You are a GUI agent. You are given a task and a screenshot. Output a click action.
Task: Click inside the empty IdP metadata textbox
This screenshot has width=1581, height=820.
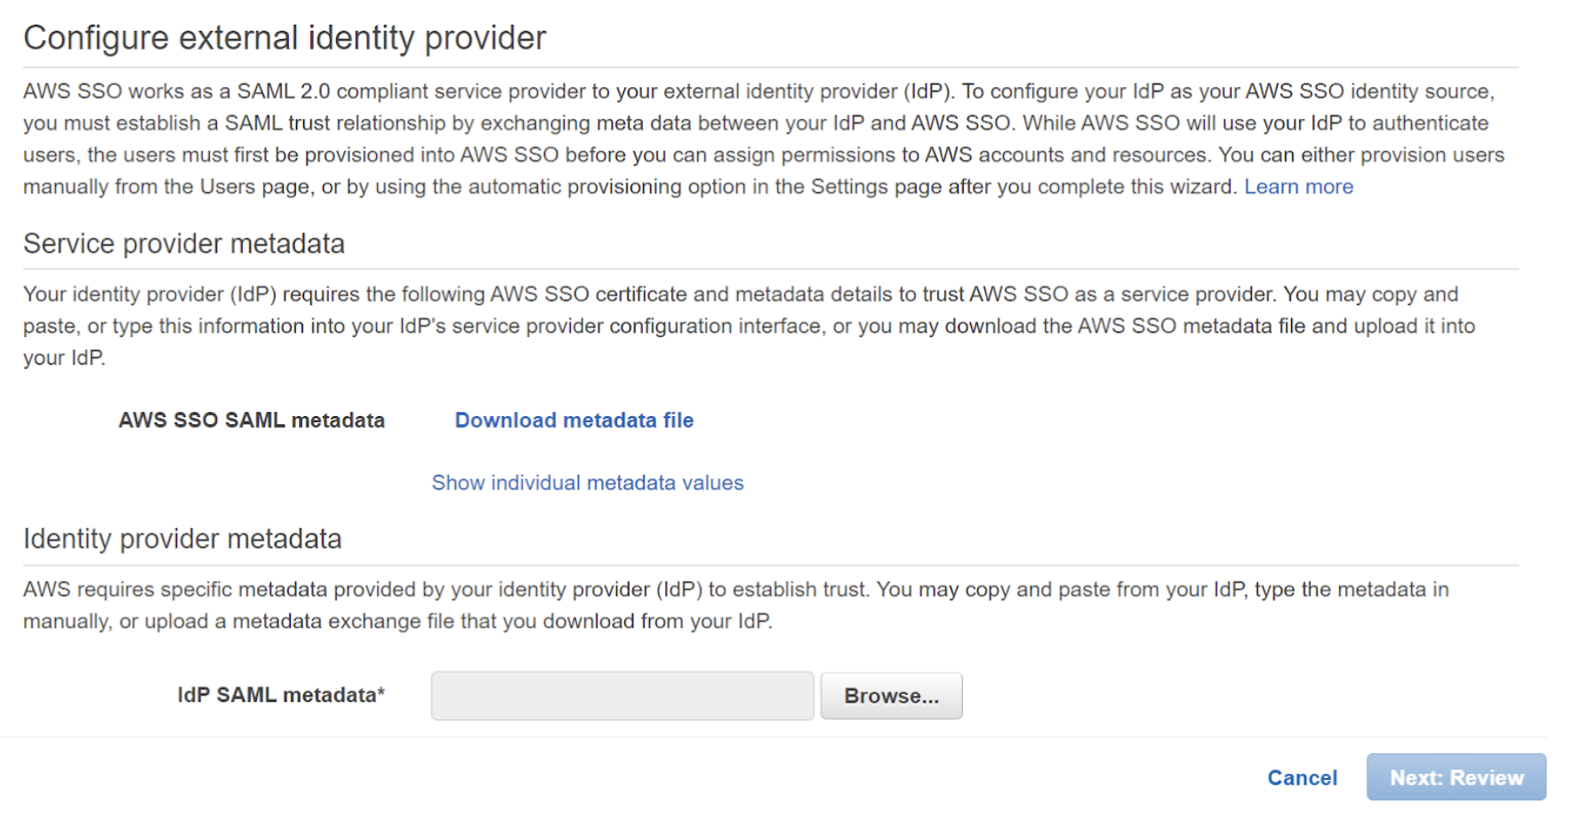[622, 696]
